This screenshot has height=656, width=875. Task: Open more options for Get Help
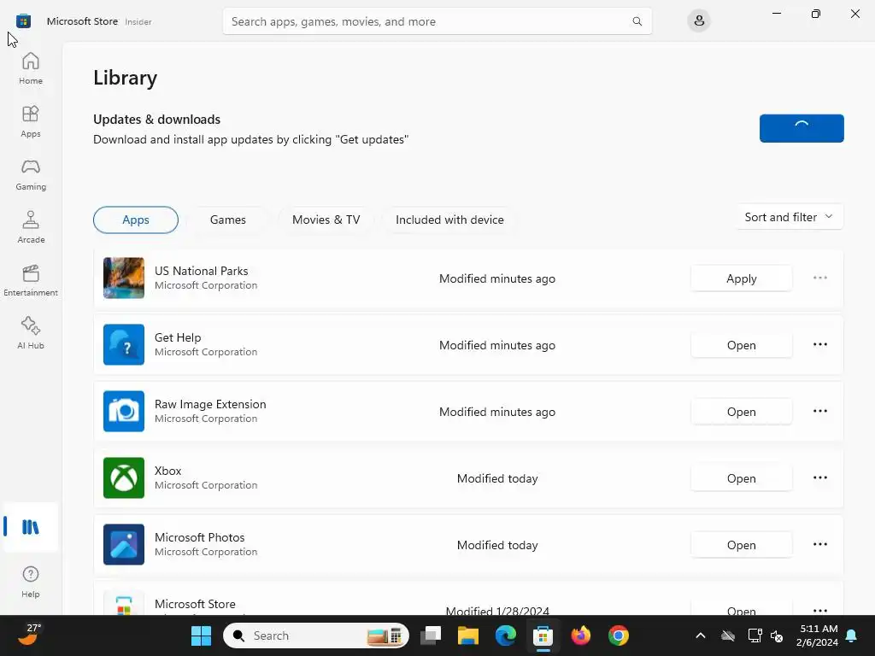click(819, 345)
